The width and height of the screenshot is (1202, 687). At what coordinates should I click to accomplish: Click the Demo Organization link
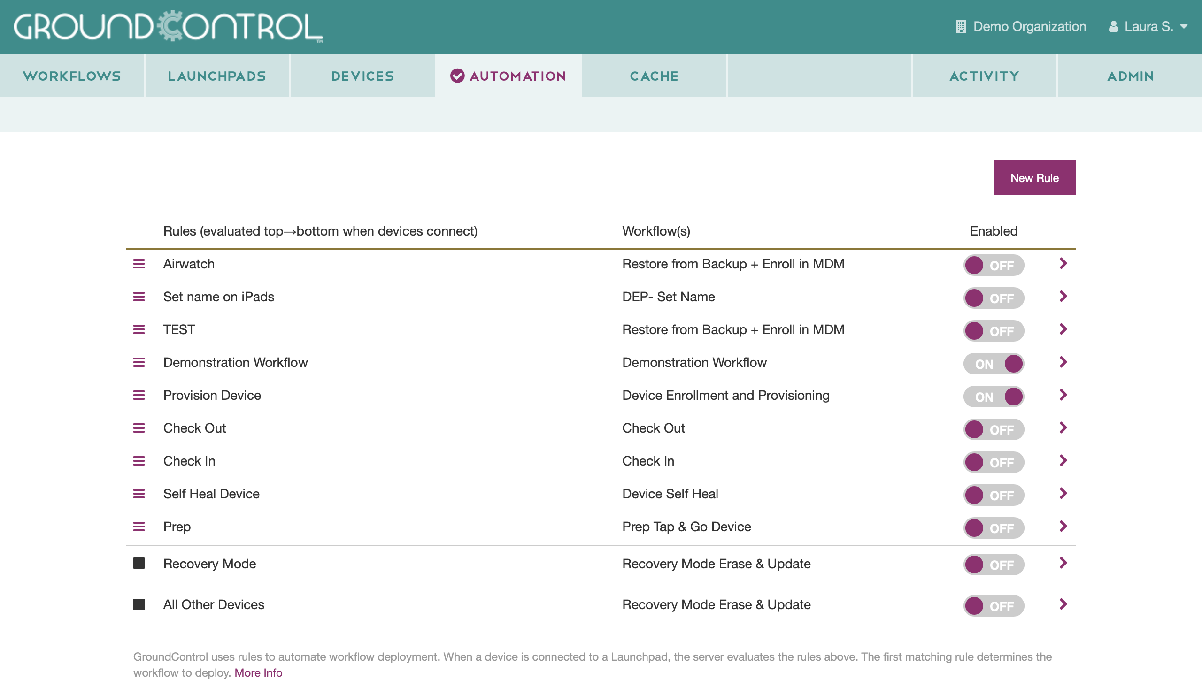pyautogui.click(x=1021, y=26)
